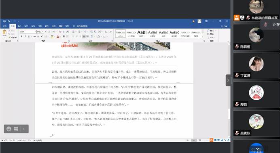Switch to the Review tab
The image size is (280, 153).
click(x=53, y=26)
